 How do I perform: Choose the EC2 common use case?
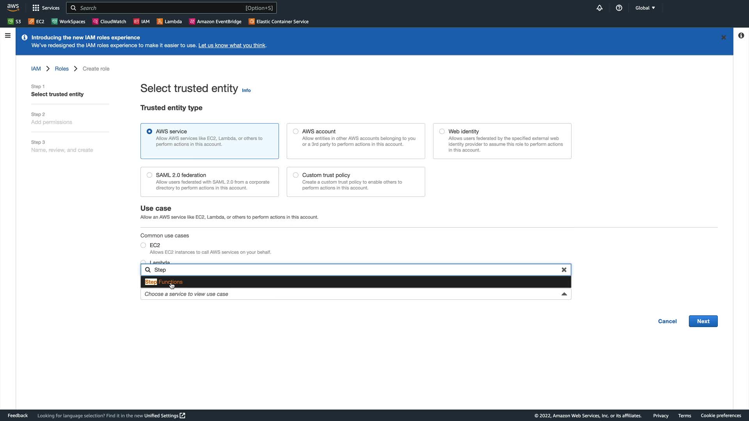coord(143,245)
